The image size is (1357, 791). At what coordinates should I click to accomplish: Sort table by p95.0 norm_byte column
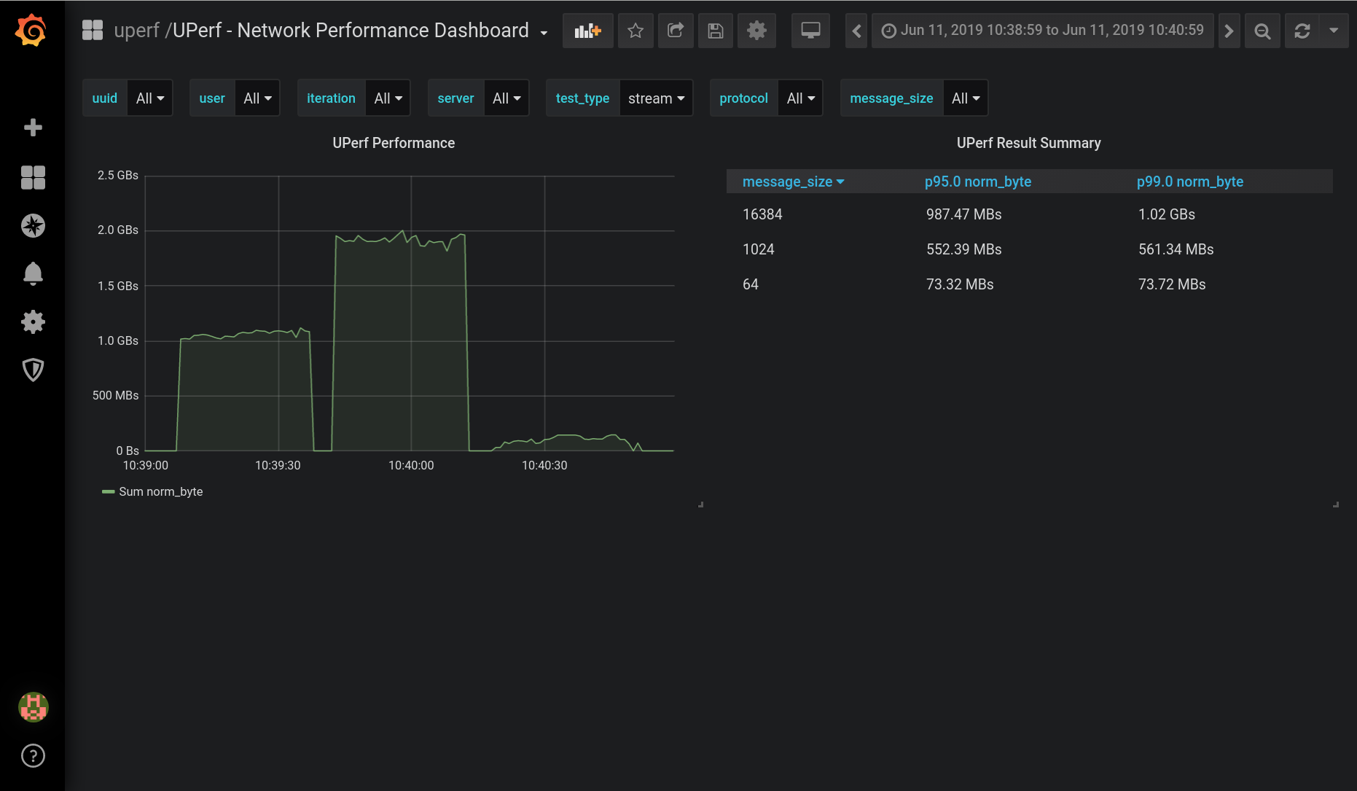pos(977,182)
